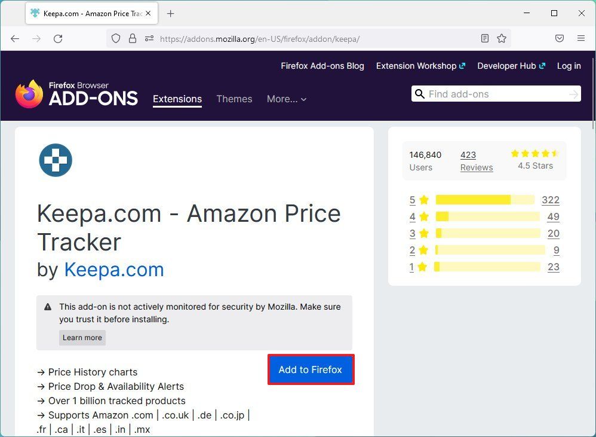Visit the Keepa.com author page
The width and height of the screenshot is (596, 437).
114,270
